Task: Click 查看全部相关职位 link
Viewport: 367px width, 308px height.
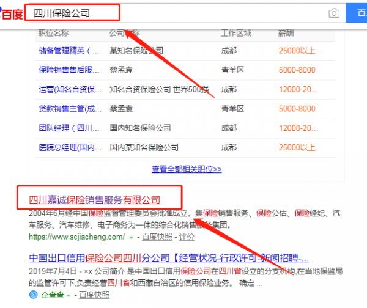Action: pyautogui.click(x=187, y=169)
